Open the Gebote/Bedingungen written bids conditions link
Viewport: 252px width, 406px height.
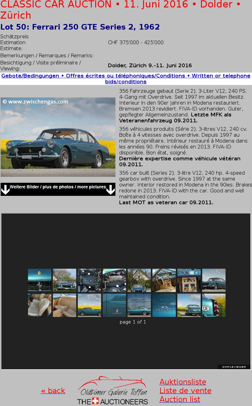tap(126, 79)
